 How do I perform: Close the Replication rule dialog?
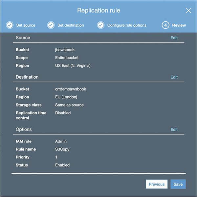[188, 11]
